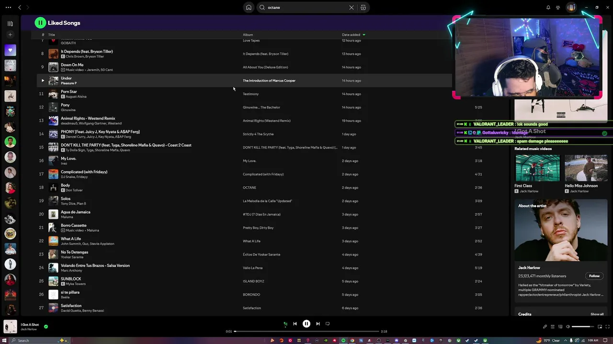The height and width of the screenshot is (344, 613).
Task: Open 'First Class' related music video
Action: [x=537, y=168]
